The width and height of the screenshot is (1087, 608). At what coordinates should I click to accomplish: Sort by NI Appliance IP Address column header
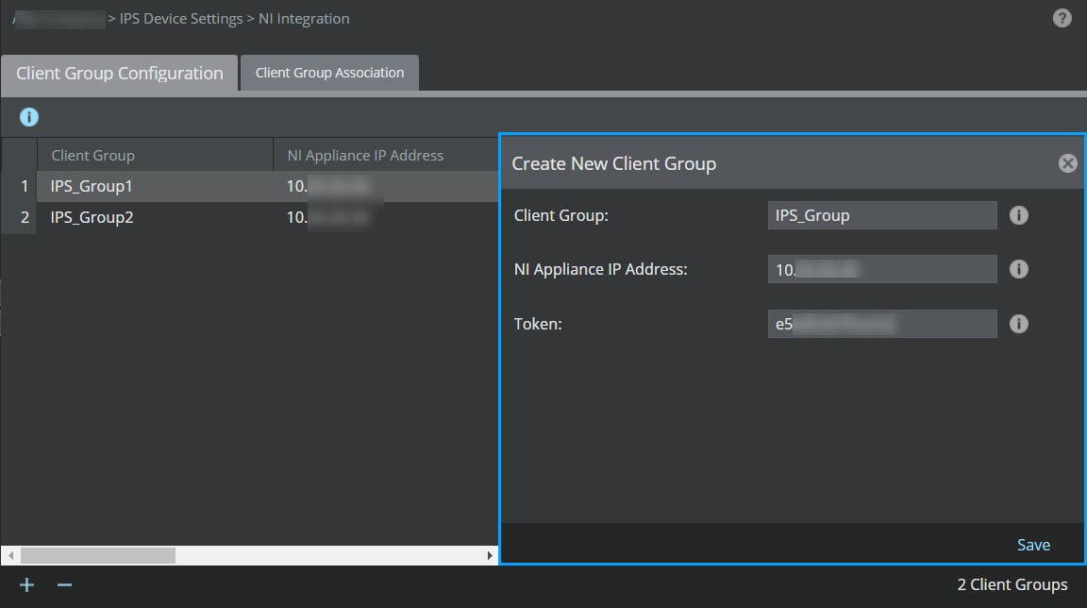pyautogui.click(x=385, y=155)
